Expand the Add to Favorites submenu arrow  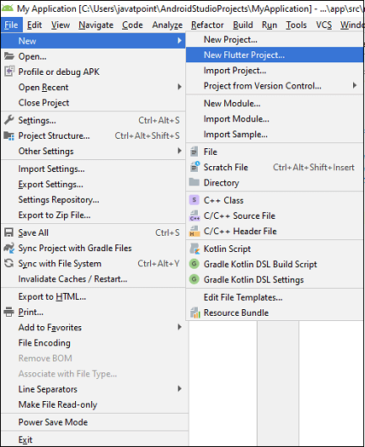(x=179, y=327)
